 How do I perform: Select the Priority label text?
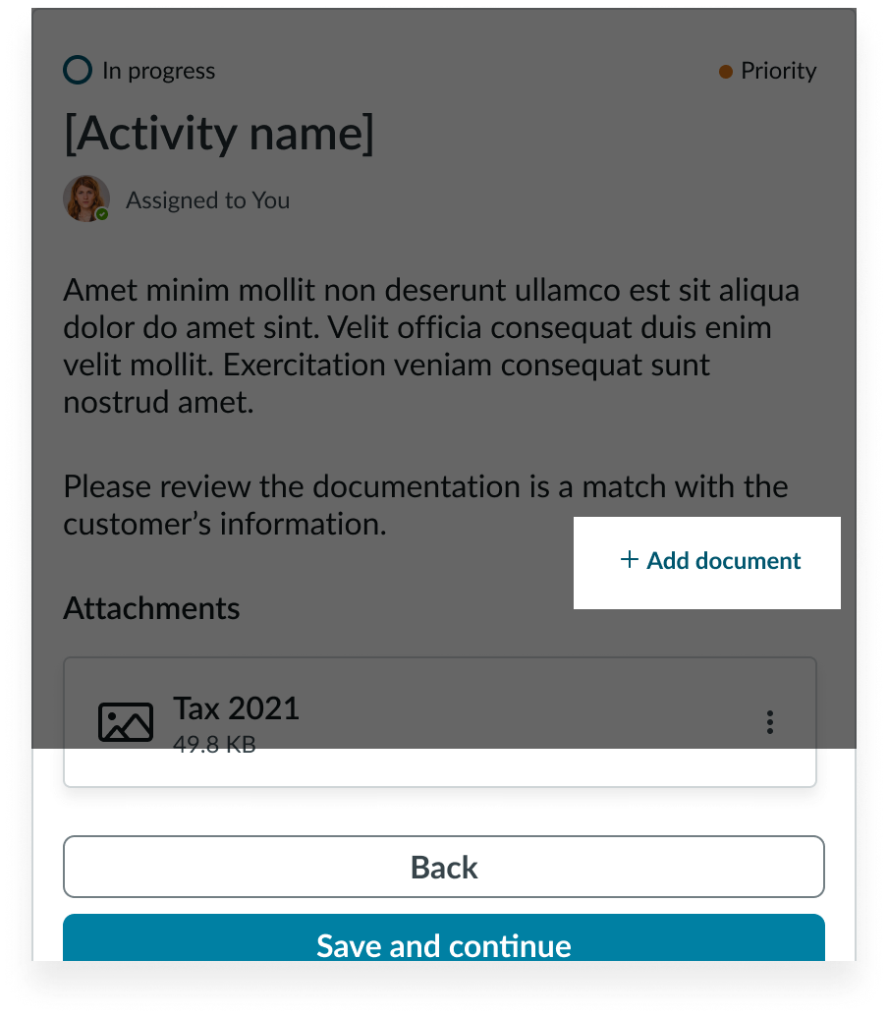pyautogui.click(x=779, y=71)
